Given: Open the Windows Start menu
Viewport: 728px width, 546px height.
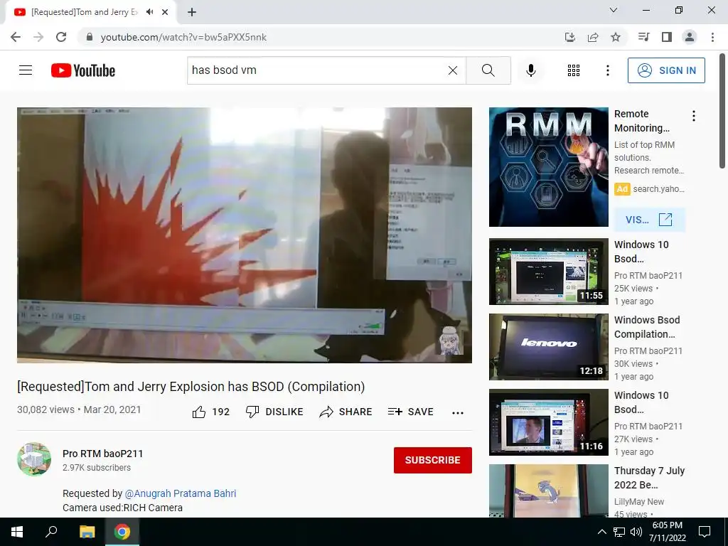Looking at the screenshot, I should (17, 532).
